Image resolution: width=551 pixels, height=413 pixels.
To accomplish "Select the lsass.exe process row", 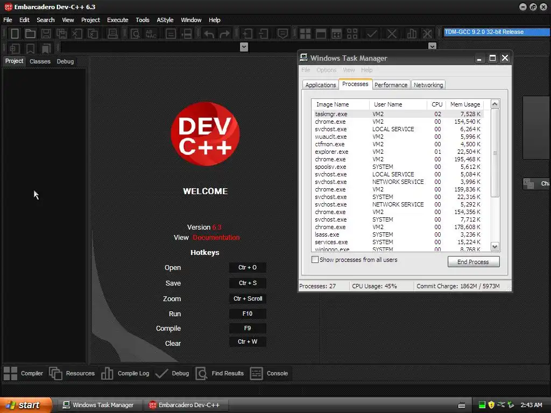I will [398, 234].
